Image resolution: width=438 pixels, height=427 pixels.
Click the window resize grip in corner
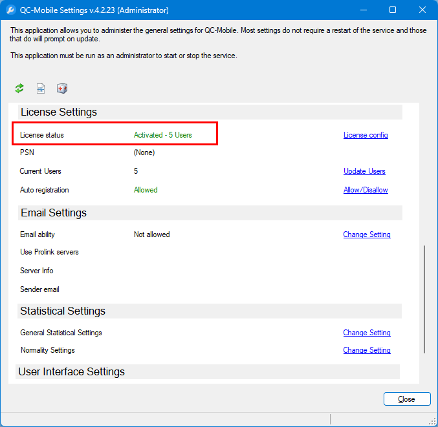(433, 422)
